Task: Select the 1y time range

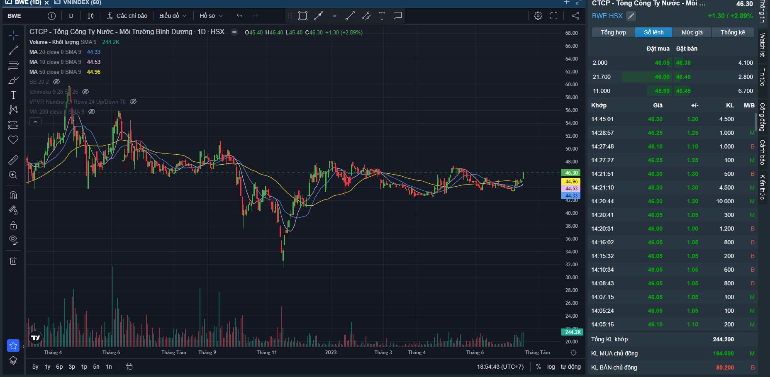Action: 47,367
